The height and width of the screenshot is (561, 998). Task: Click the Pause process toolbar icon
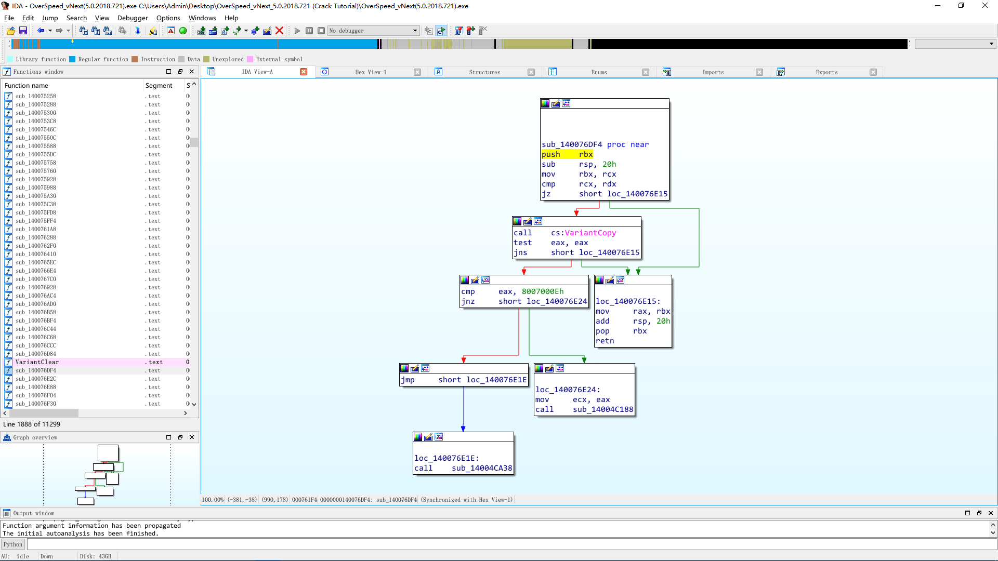click(x=309, y=31)
